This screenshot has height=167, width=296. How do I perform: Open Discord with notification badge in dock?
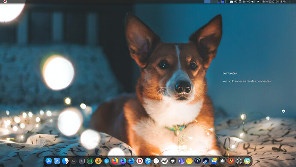214,161
